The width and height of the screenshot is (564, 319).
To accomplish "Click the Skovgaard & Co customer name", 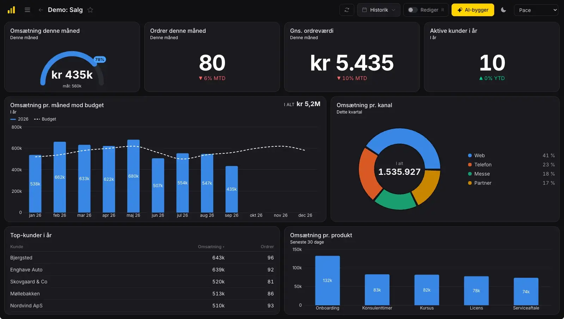I will tap(29, 282).
